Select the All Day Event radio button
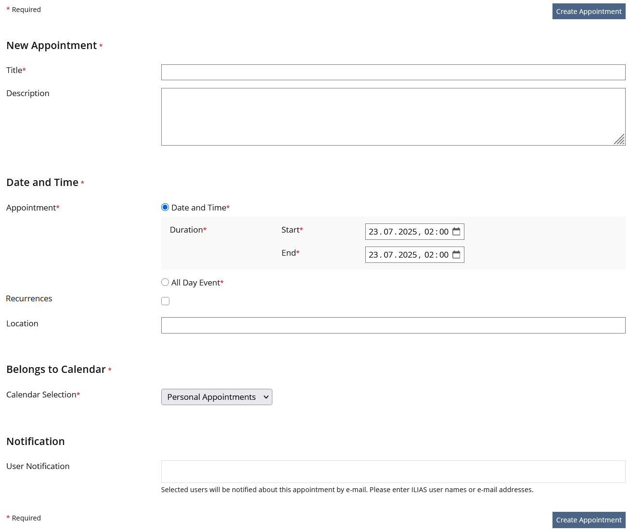 pyautogui.click(x=165, y=283)
